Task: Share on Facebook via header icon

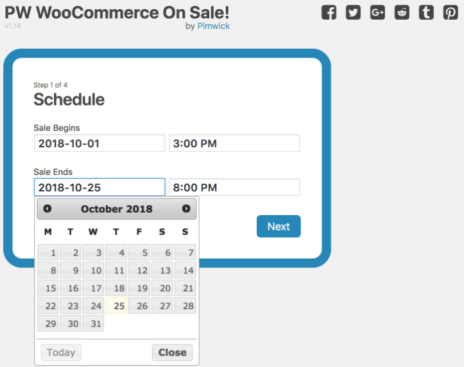Action: (329, 13)
